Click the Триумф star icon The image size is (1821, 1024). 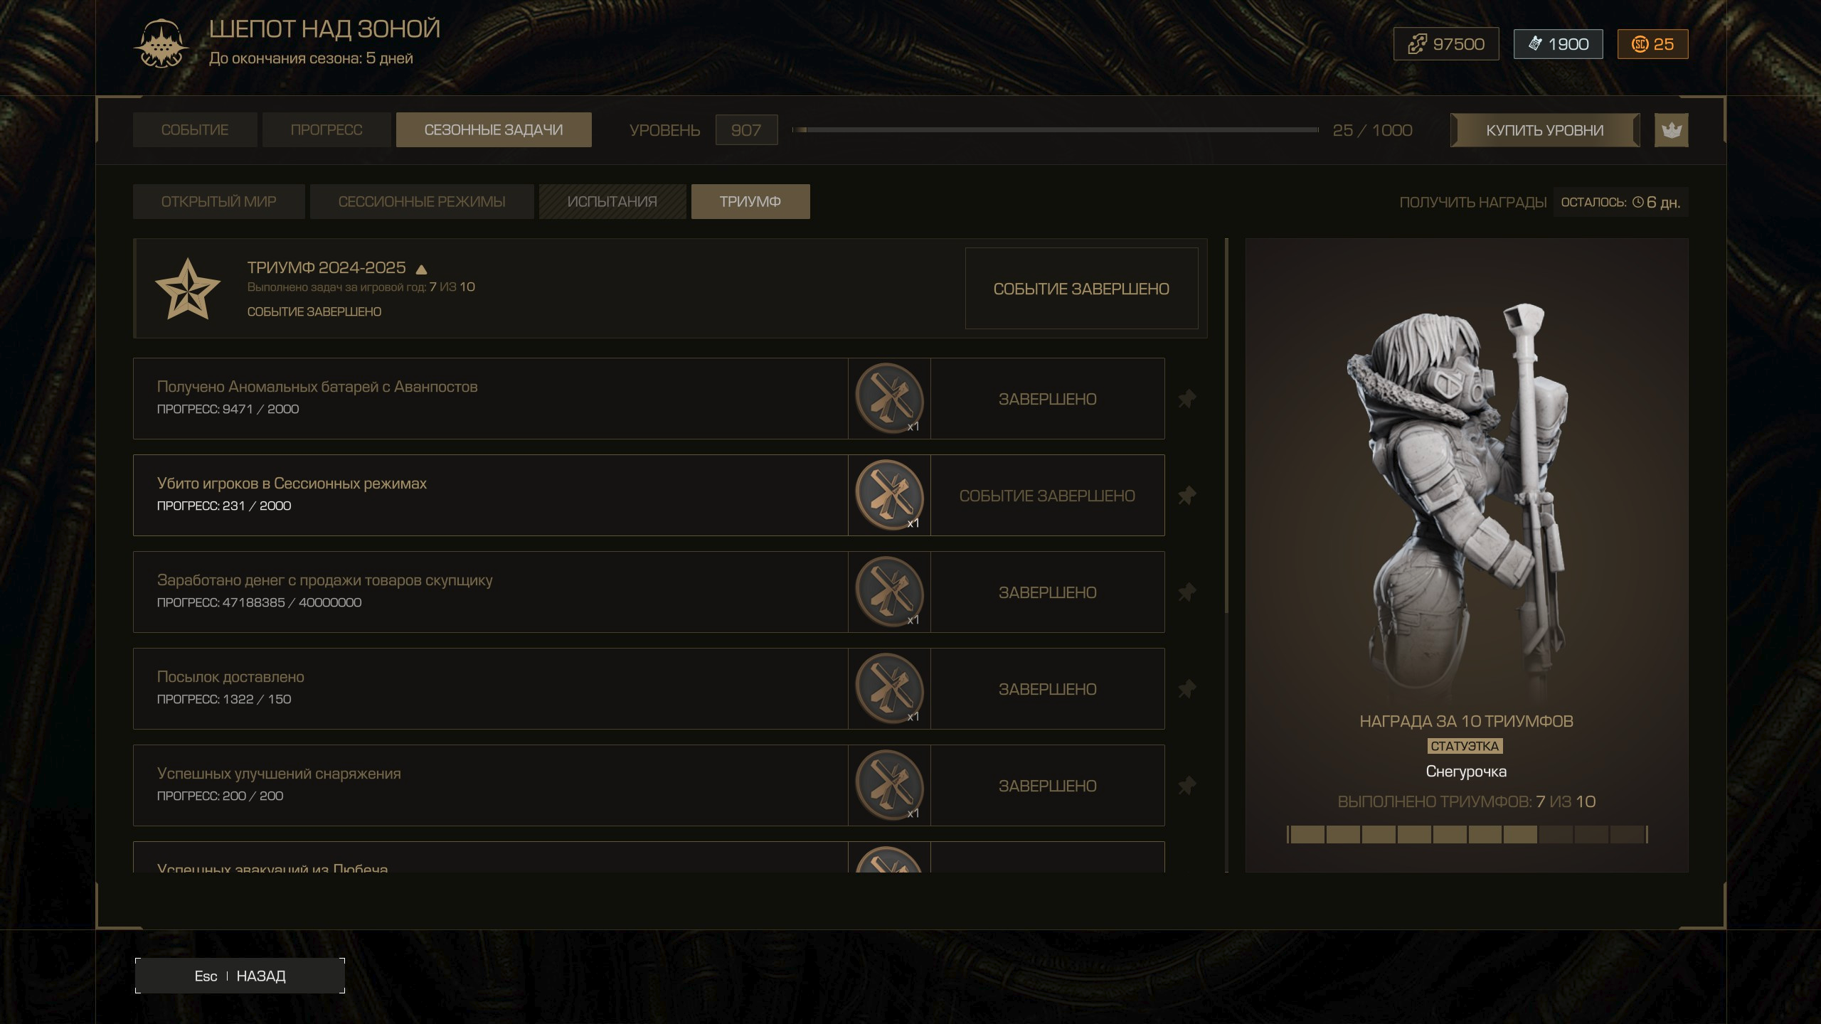pos(187,289)
